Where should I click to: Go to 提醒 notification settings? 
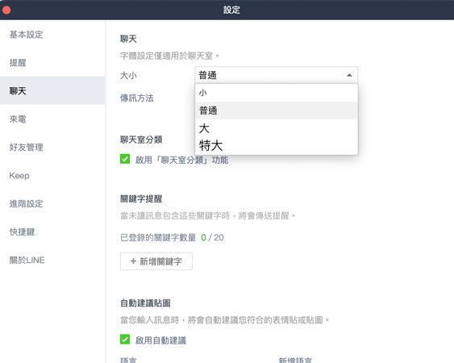click(x=18, y=63)
